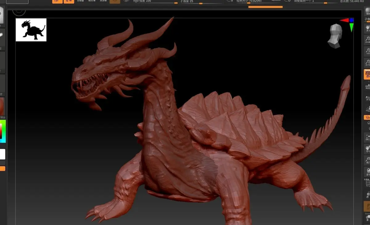Screen dimensions: 370x225
Task: Toggle the orange Draw (绘制) button
Action: tap(69, 1)
